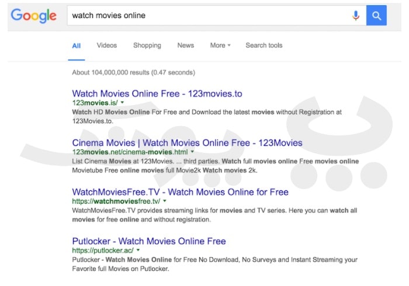
Task: Open 'WatchMoviesFree.TV - Watch Movies Online for Free' result
Action: coord(180,192)
